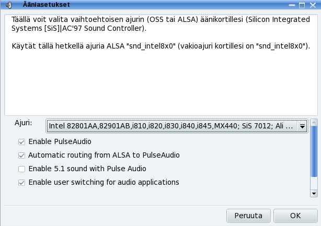Maximize the Ääniasetukset window

(x=302, y=5)
